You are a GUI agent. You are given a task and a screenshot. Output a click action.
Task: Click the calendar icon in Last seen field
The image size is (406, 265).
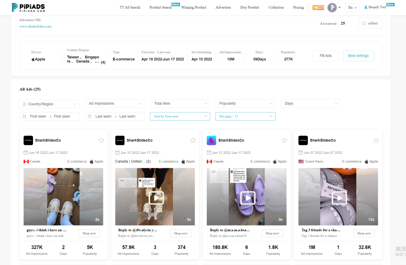pyautogui.click(x=89, y=116)
